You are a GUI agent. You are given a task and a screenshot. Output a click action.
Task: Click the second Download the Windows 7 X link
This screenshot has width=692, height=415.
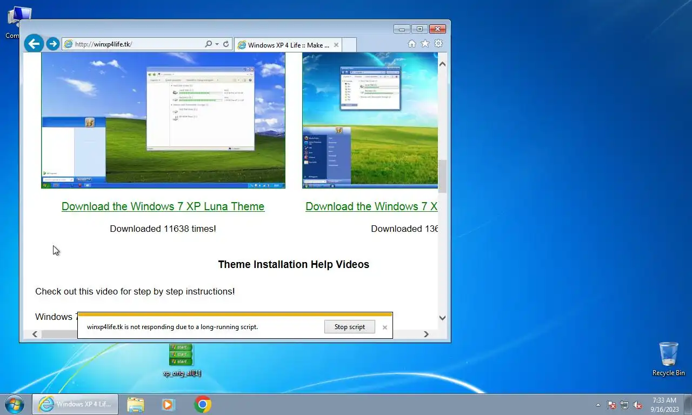click(371, 206)
